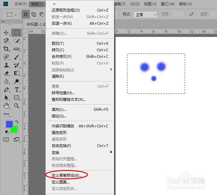Viewport: 217px width, 195px height.
Task: Open the 编辑(E) menu
Action: 37,4
